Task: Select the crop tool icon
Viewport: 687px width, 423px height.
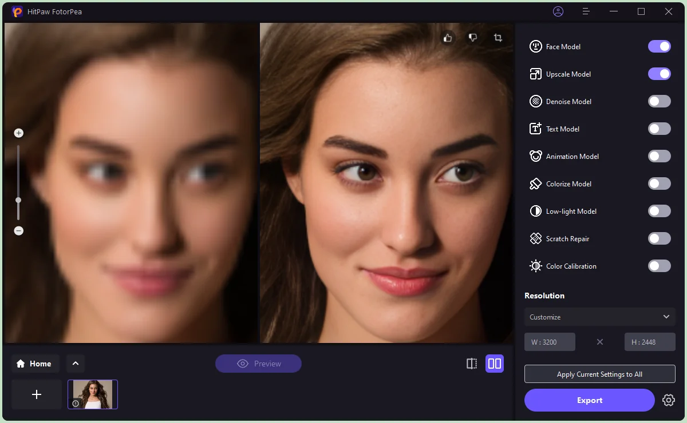Action: (x=498, y=38)
